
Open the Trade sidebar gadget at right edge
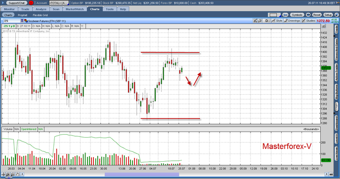pos(337,30)
